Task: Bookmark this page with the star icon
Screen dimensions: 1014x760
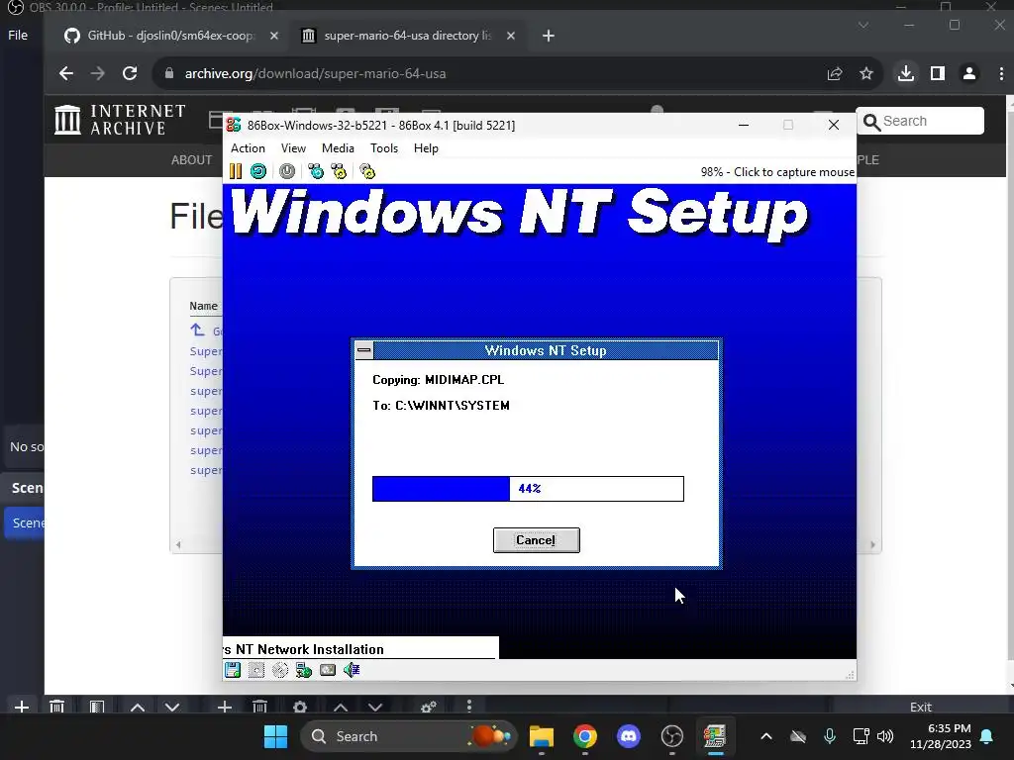Action: pos(866,73)
